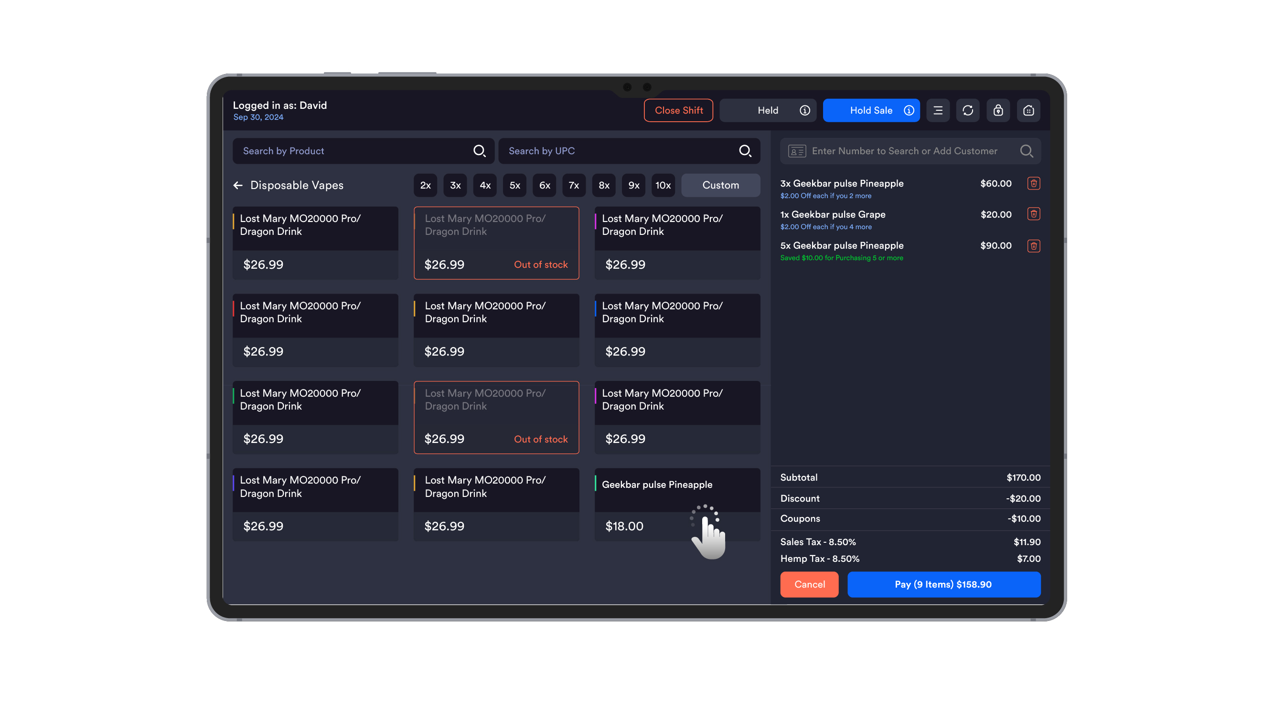Click the info icon on Held button

804,110
